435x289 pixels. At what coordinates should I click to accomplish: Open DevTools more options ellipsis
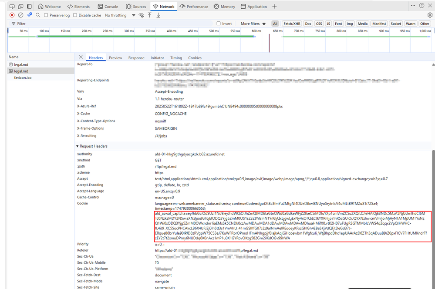[413, 6]
